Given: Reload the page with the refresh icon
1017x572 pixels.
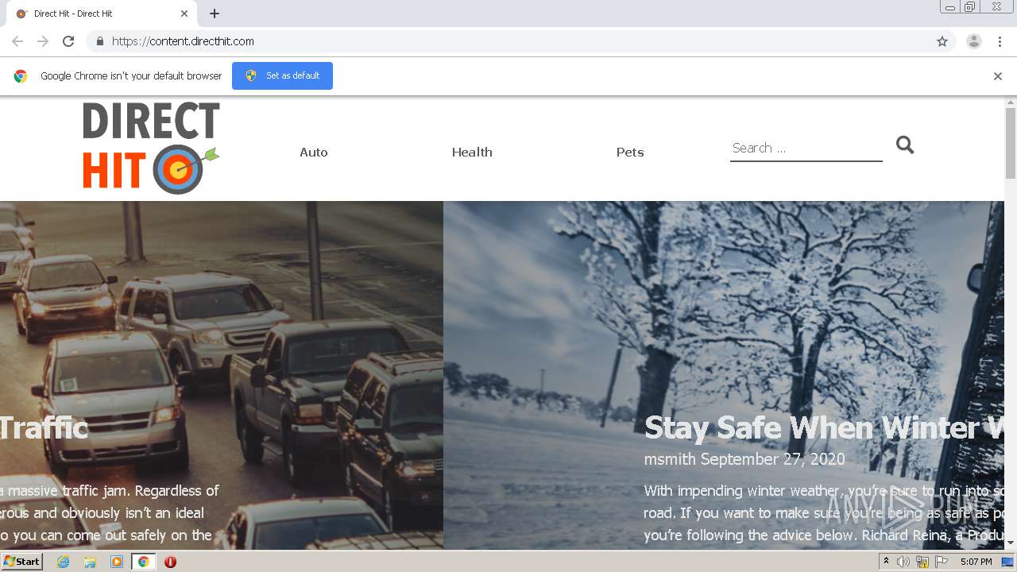Looking at the screenshot, I should [68, 41].
